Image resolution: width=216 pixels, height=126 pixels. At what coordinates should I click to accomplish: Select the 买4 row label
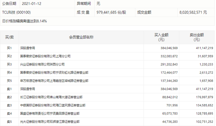(9, 73)
